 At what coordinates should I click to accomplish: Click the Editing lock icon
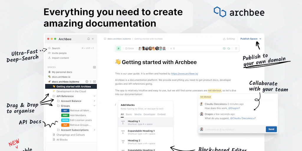tap(224, 39)
